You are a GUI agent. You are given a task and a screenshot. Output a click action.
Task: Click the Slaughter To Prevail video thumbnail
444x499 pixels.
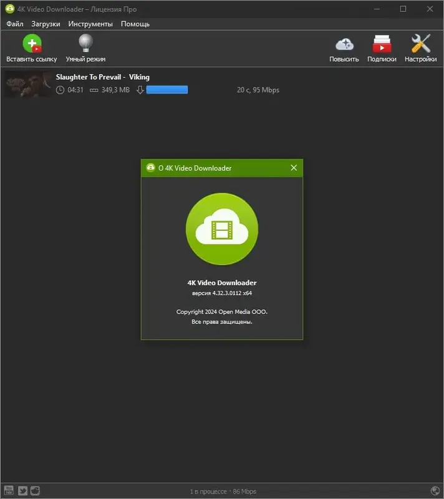[28, 84]
